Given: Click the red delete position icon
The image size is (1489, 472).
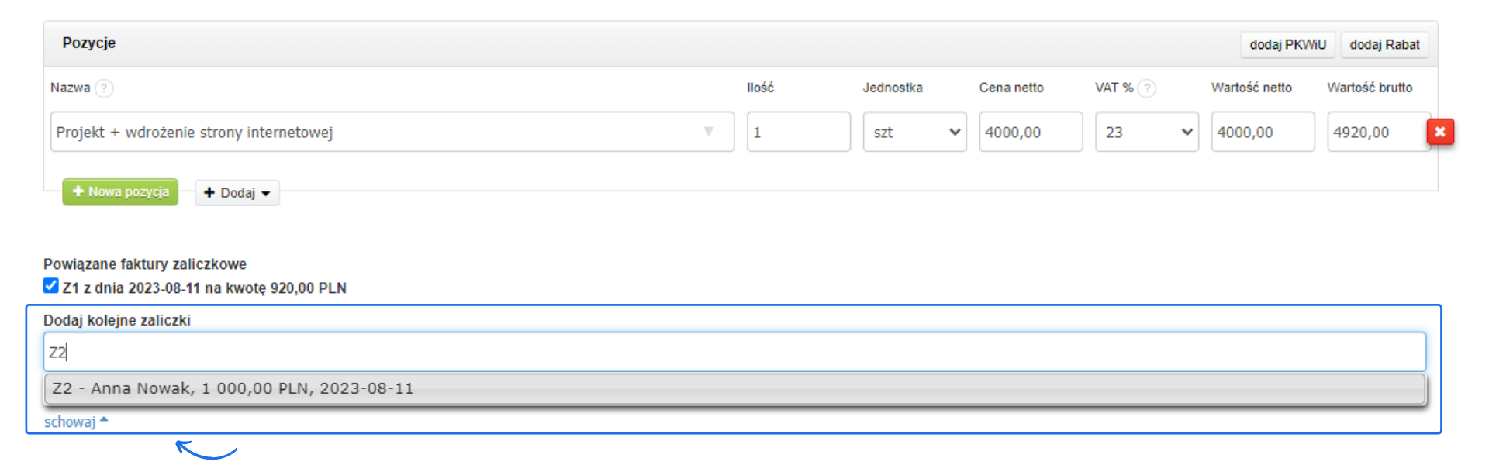Looking at the screenshot, I should click(1440, 132).
